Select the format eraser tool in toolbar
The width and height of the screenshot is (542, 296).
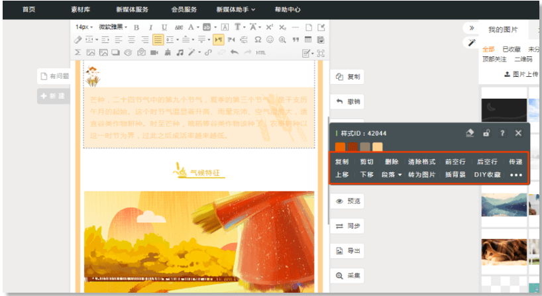(78, 40)
